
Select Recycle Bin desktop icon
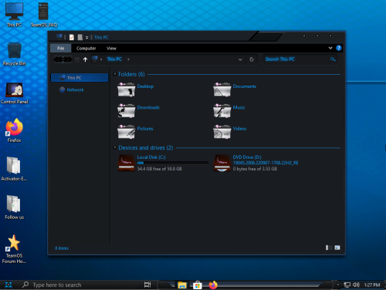point(14,54)
